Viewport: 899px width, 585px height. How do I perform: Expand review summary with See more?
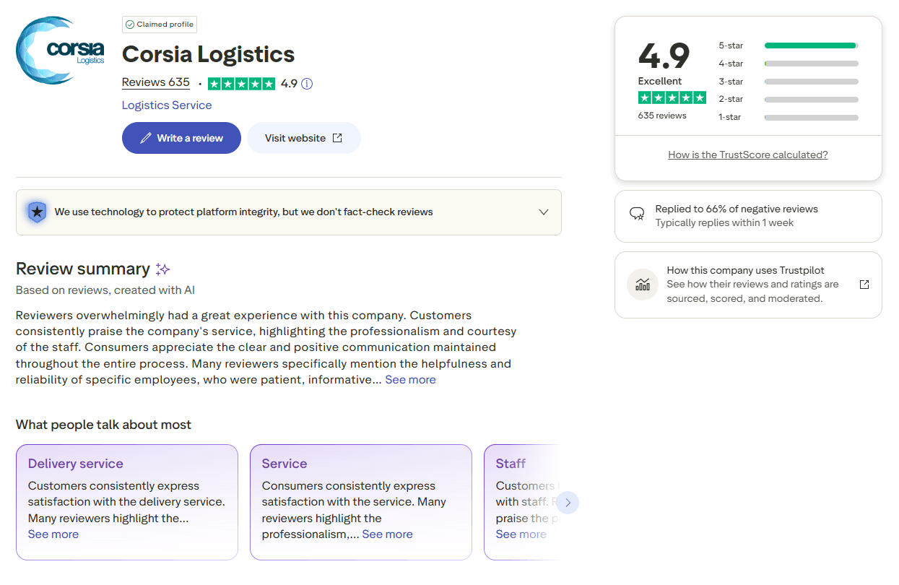pos(410,380)
